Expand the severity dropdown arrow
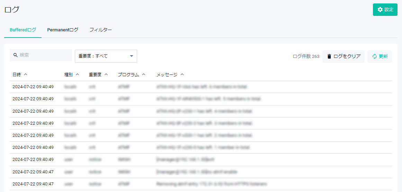Screen dimensions: 402x192 (132, 56)
